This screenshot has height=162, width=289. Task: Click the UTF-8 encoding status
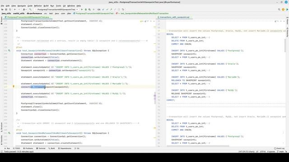263,152
